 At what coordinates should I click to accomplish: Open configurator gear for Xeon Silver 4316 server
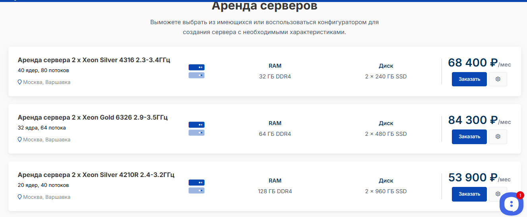(x=498, y=79)
